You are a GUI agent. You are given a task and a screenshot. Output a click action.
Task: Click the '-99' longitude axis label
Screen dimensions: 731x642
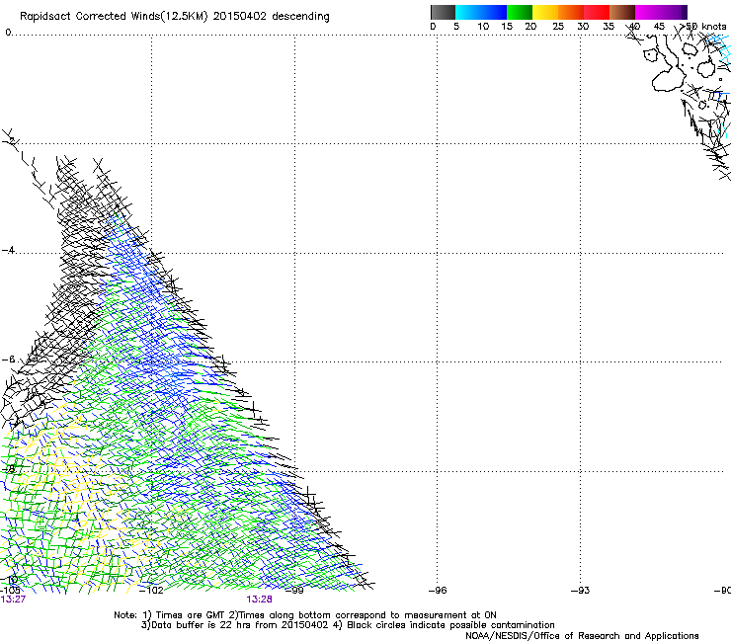294,591
